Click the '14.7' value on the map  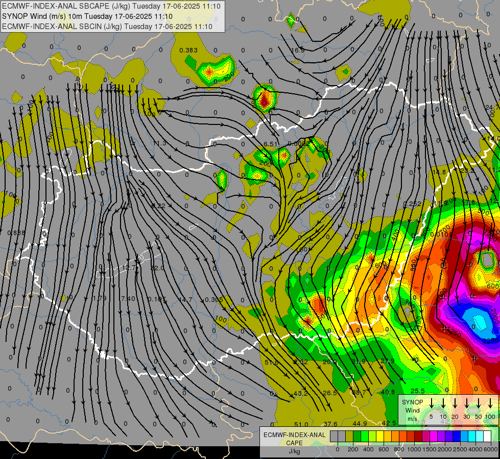tap(185, 299)
